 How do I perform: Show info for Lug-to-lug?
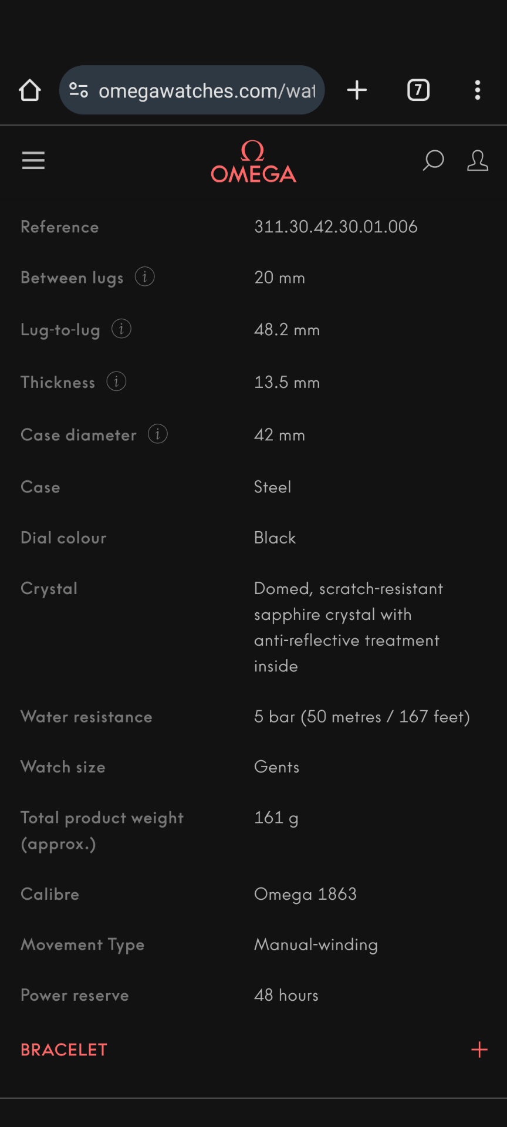click(121, 329)
